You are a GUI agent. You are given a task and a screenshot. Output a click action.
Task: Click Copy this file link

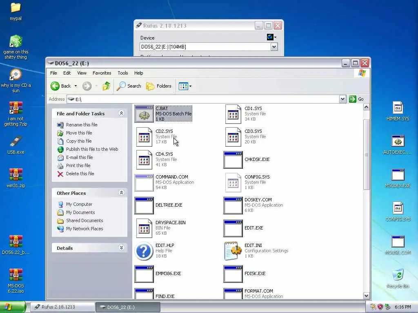(x=79, y=141)
